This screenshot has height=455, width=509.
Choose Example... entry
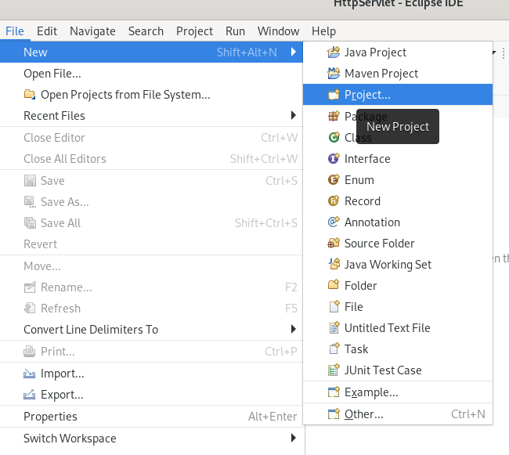pos(398,392)
